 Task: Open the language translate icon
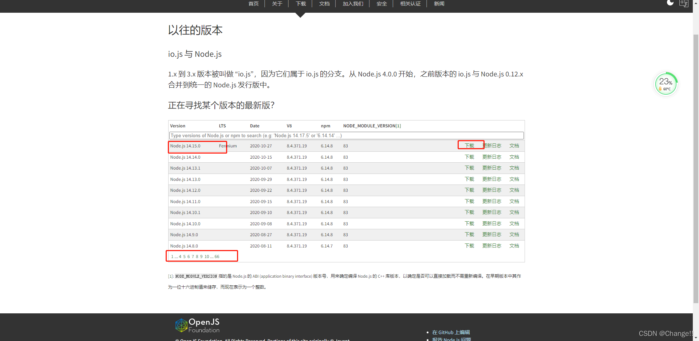tap(684, 3)
